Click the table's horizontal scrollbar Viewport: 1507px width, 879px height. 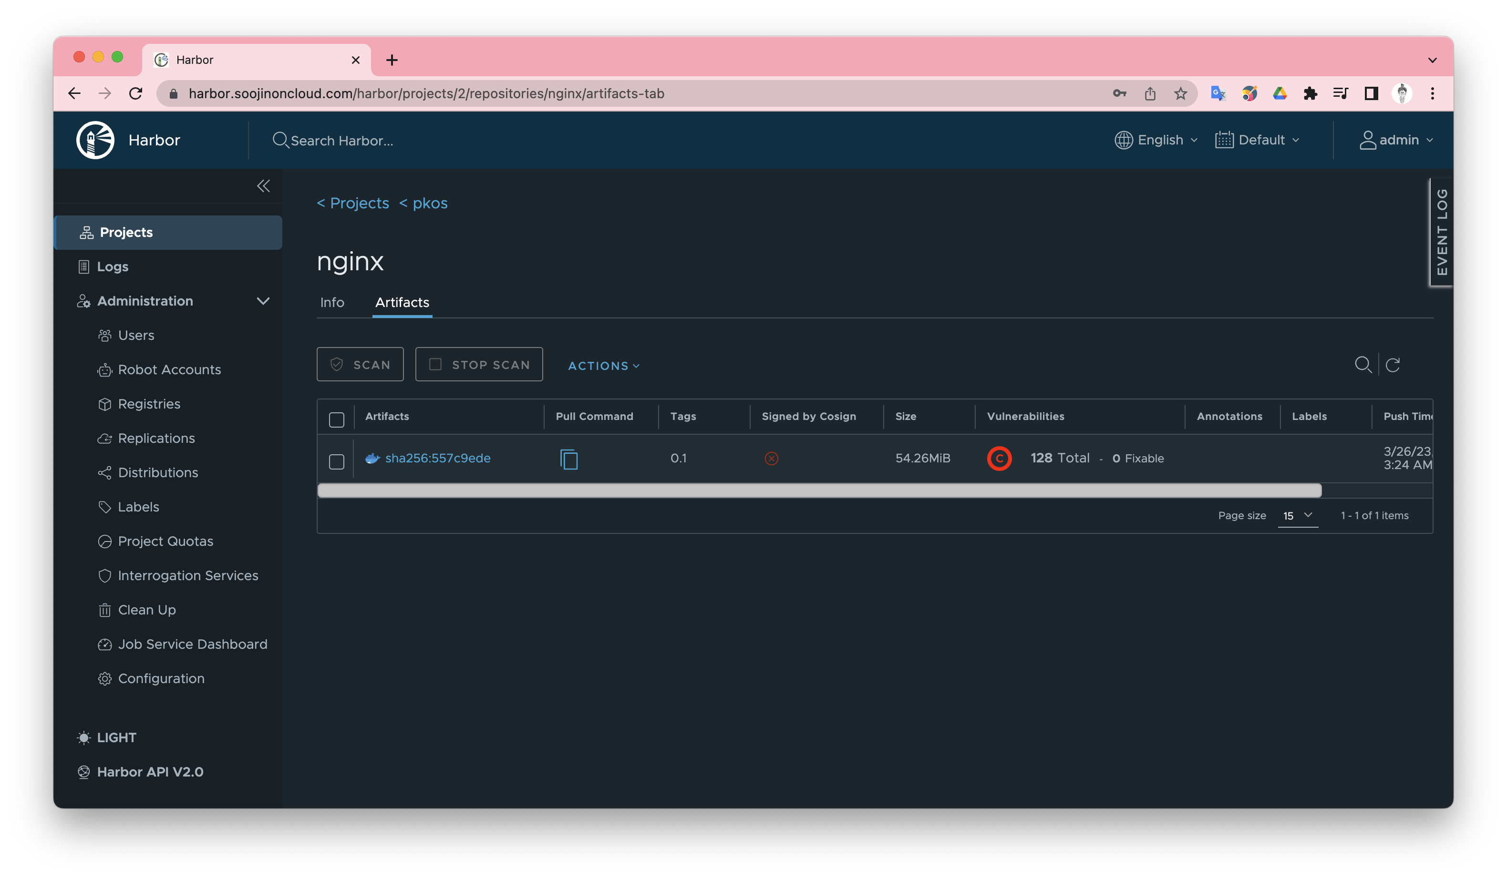point(819,491)
